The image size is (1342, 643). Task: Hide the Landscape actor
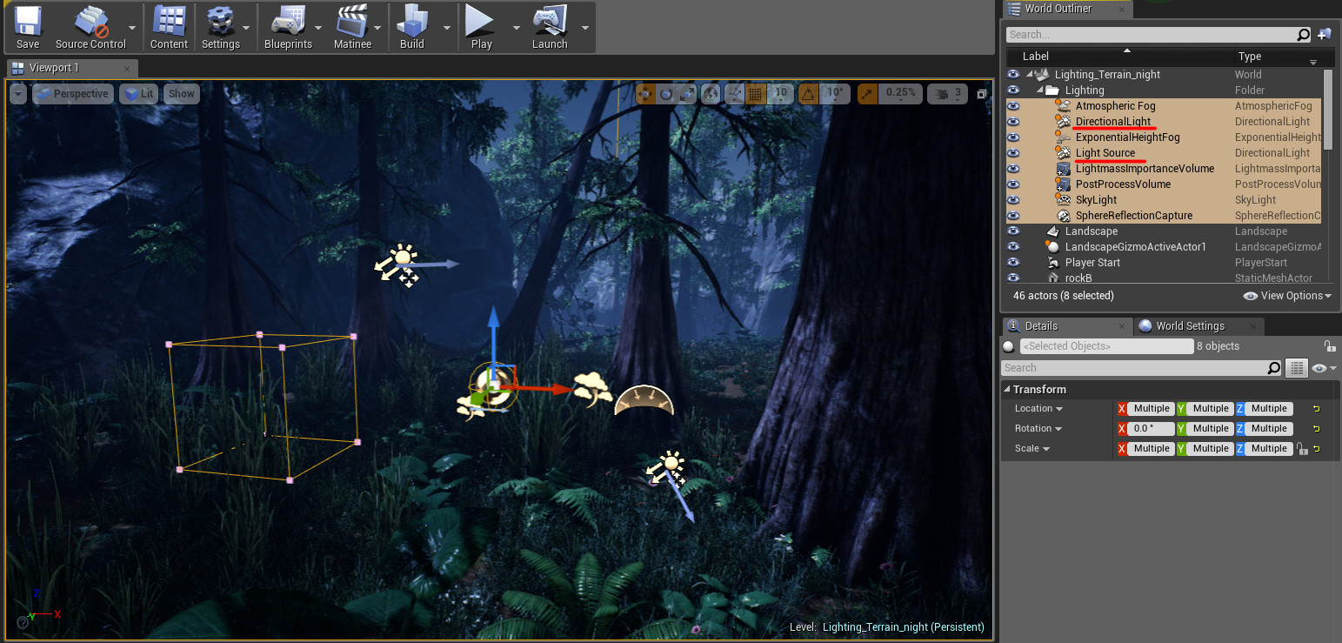pos(1012,231)
